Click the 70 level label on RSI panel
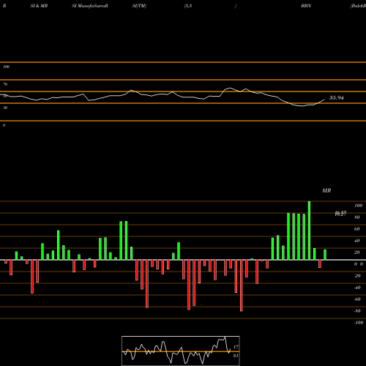 tap(5, 84)
